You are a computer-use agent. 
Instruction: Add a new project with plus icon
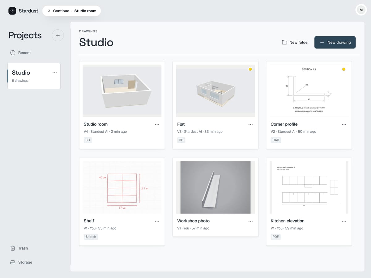pyautogui.click(x=58, y=35)
